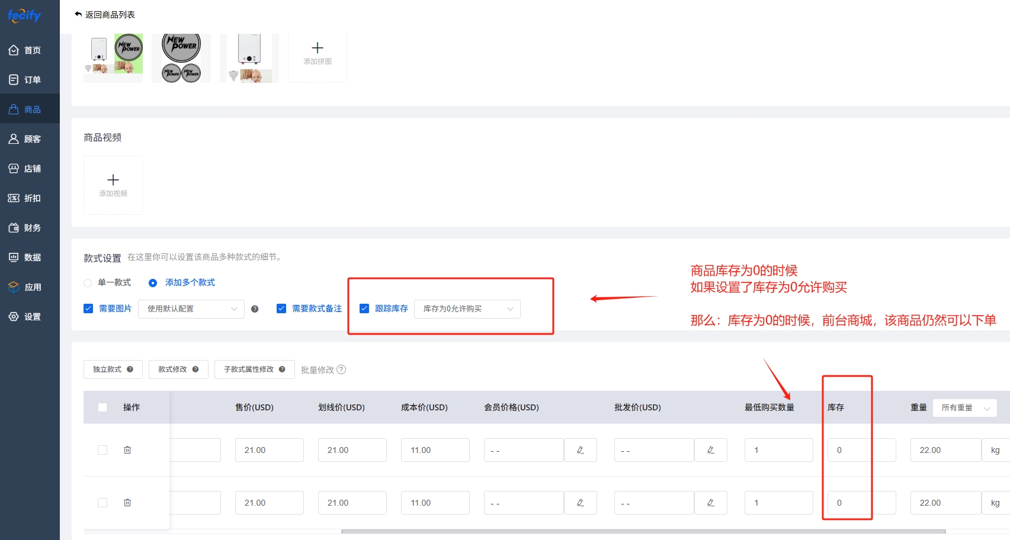
Task: Click the back arrow to return to product list
Action: pos(78,14)
